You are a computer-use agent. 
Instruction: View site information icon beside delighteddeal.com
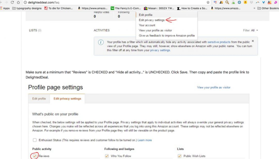(x=25, y=3)
